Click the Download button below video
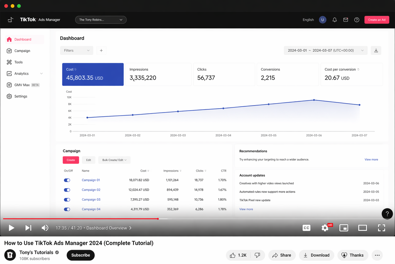 pyautogui.click(x=316, y=255)
